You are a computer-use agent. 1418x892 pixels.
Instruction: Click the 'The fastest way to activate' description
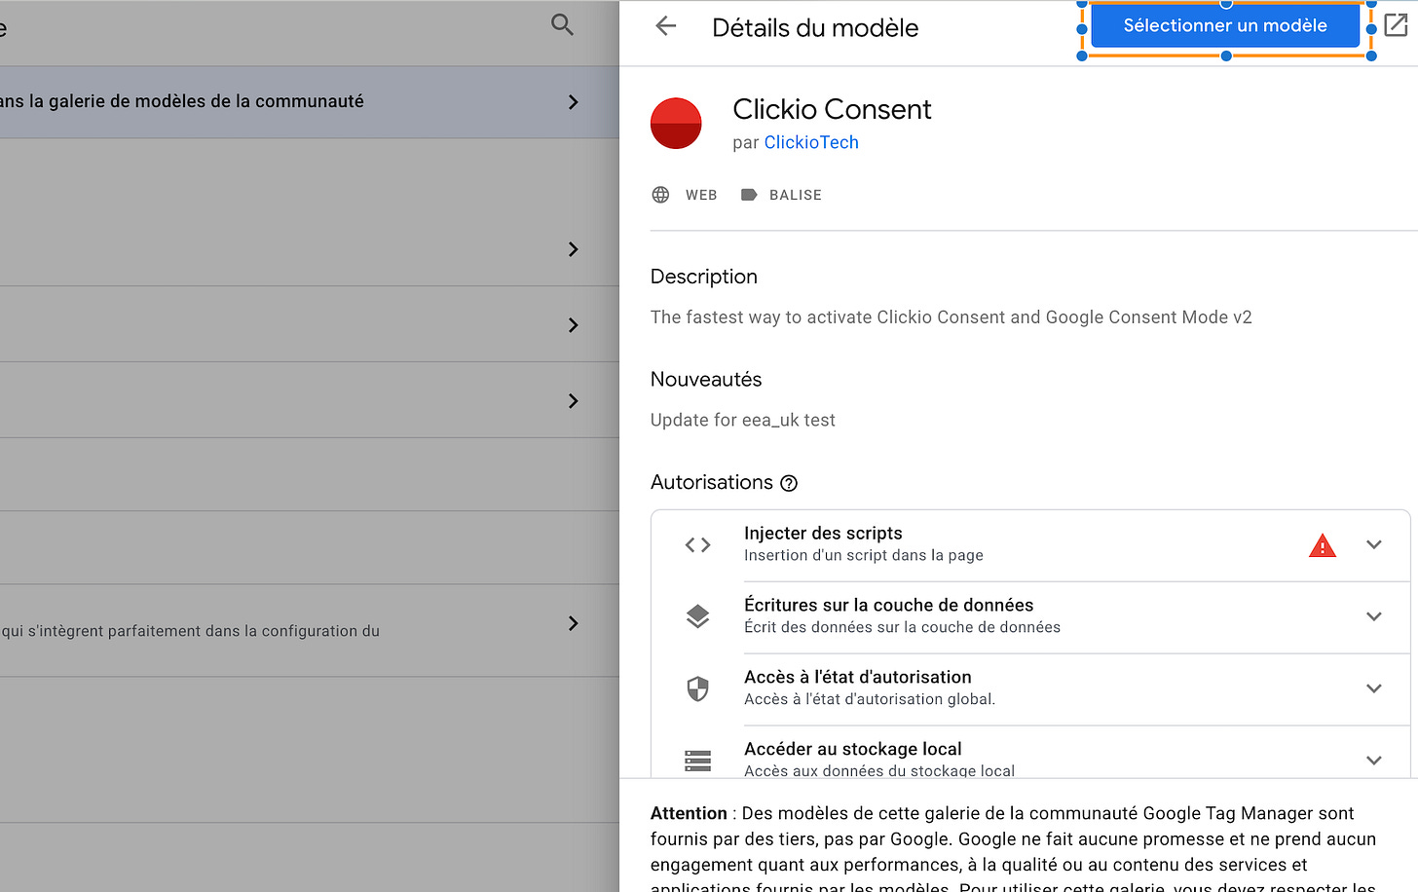(x=952, y=317)
